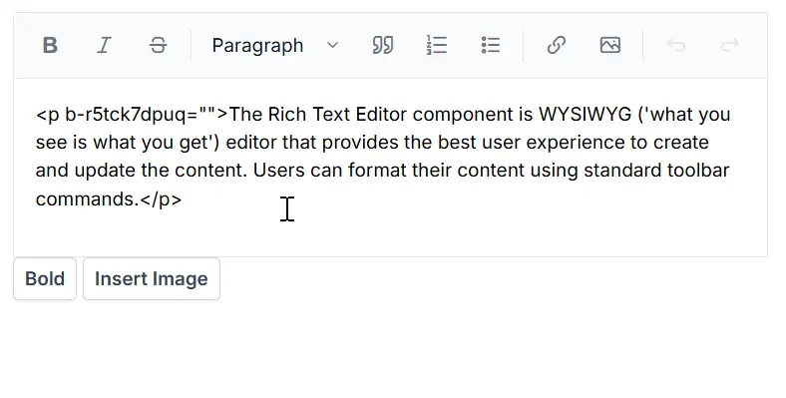
Task: Toggle bold formatting in the toolbar
Action: 50,45
